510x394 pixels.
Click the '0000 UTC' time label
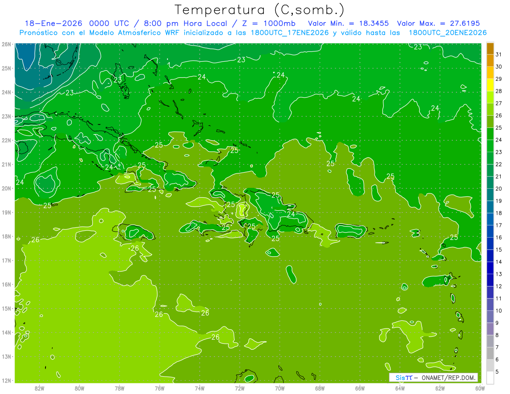tap(110, 23)
